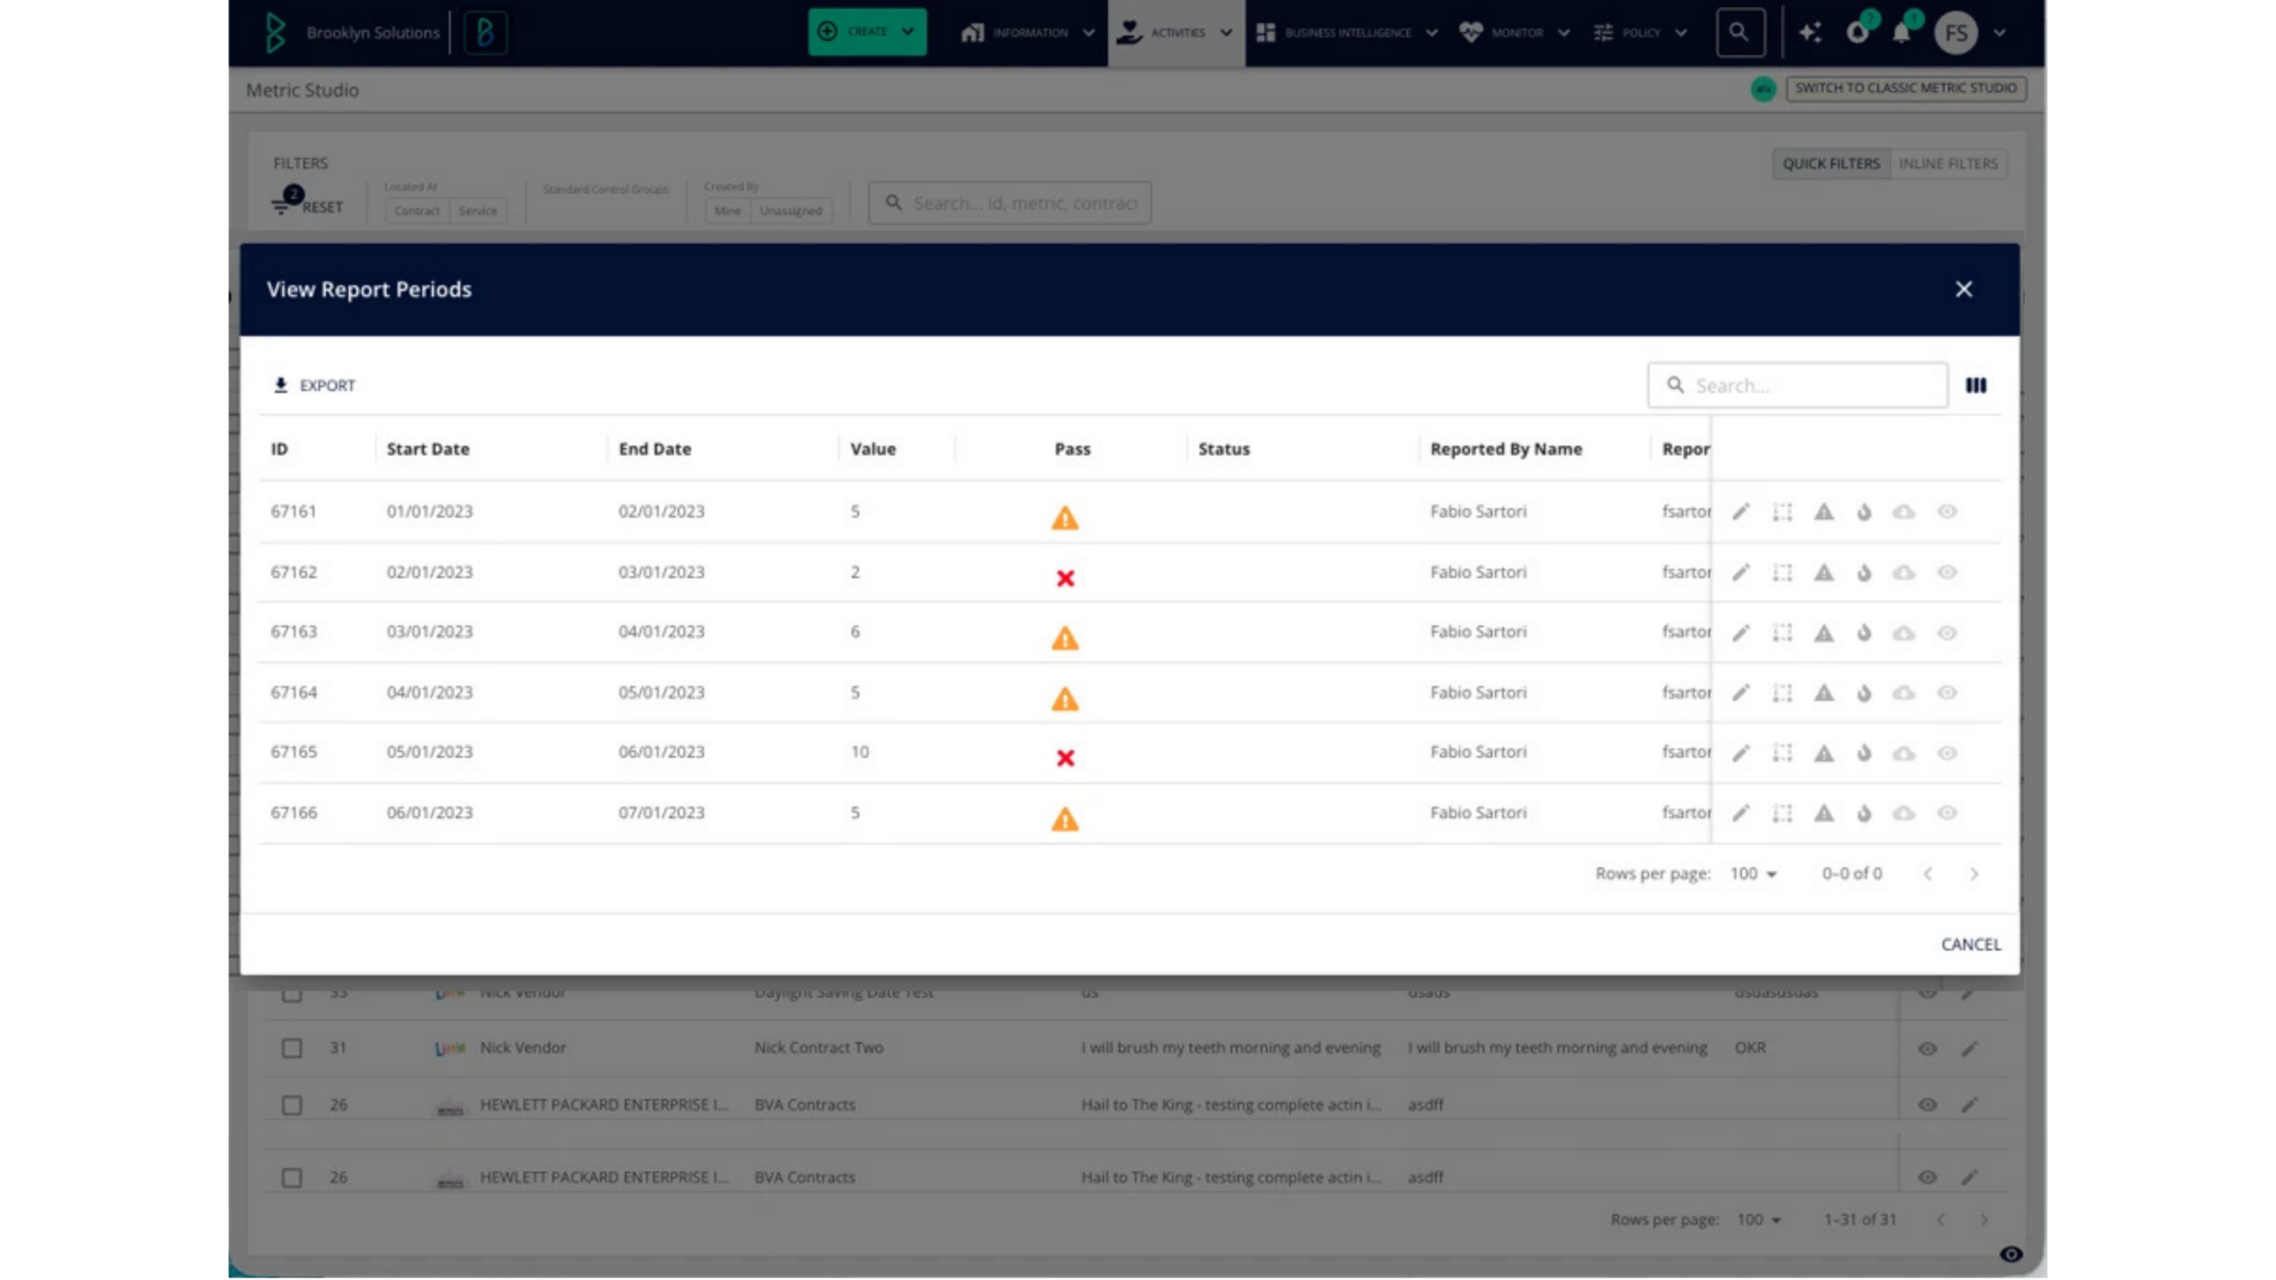This screenshot has height=1280, width=2276.
Task: Open the global search magnifier in top bar
Action: (1739, 33)
